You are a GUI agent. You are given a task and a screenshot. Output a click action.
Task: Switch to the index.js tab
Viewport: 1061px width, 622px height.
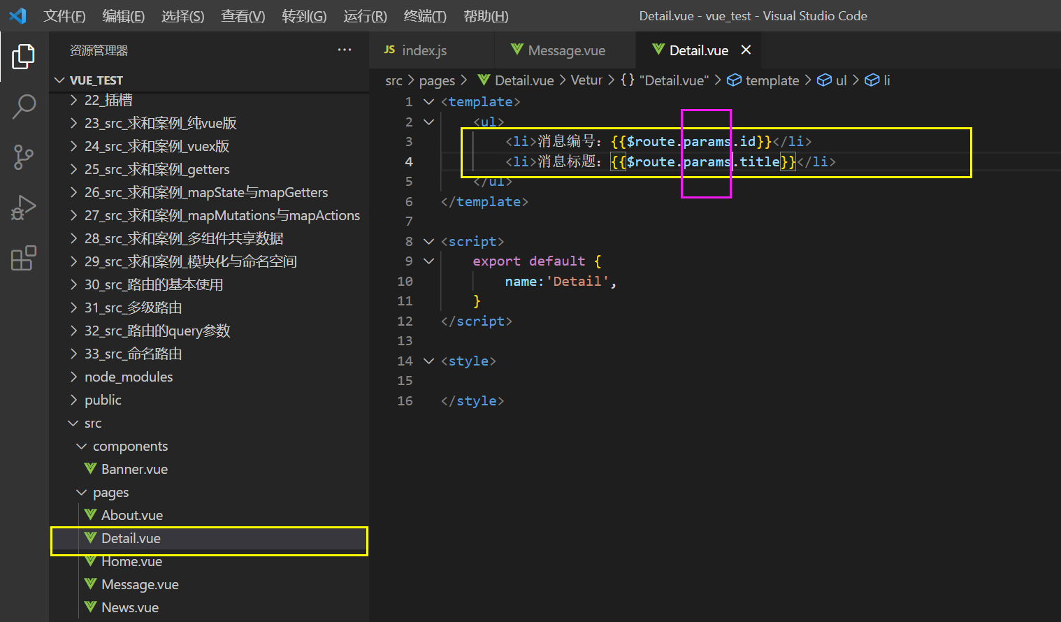[x=431, y=50]
